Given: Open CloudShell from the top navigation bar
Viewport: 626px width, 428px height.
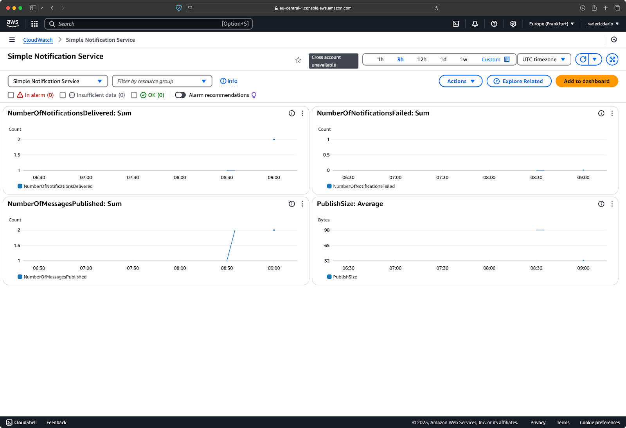Looking at the screenshot, I should [456, 24].
